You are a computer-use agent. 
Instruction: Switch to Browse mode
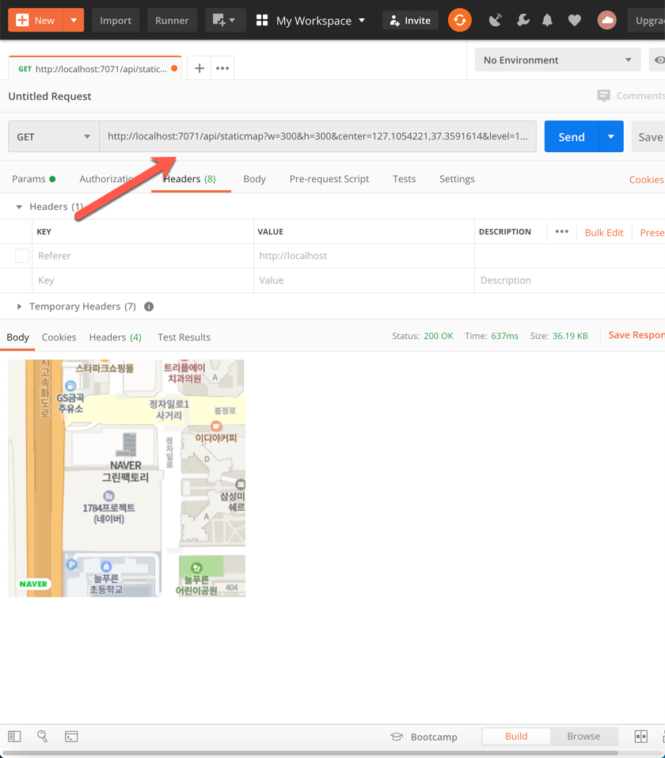pyautogui.click(x=583, y=737)
